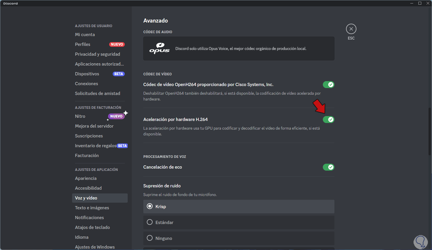
Task: Click the BETA badge beside Dispositivos
Action: coord(118,74)
